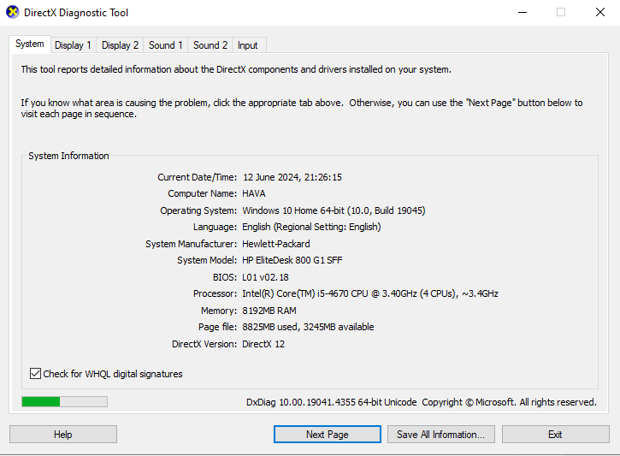Click the Current Date/Time label
This screenshot has height=456, width=620.
pos(198,177)
